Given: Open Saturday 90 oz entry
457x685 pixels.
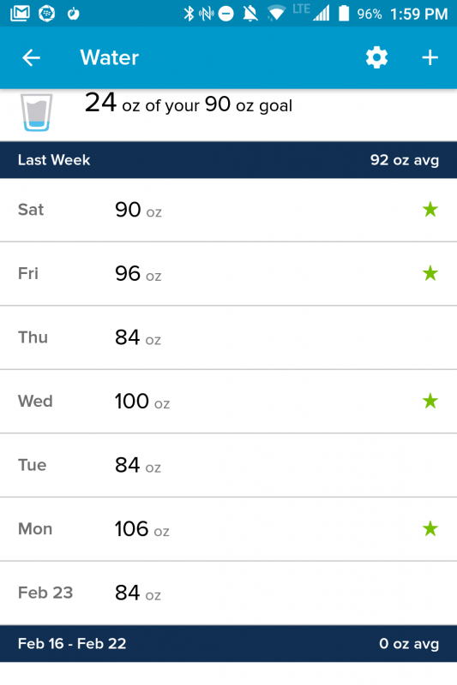Looking at the screenshot, I should pyautogui.click(x=228, y=210).
